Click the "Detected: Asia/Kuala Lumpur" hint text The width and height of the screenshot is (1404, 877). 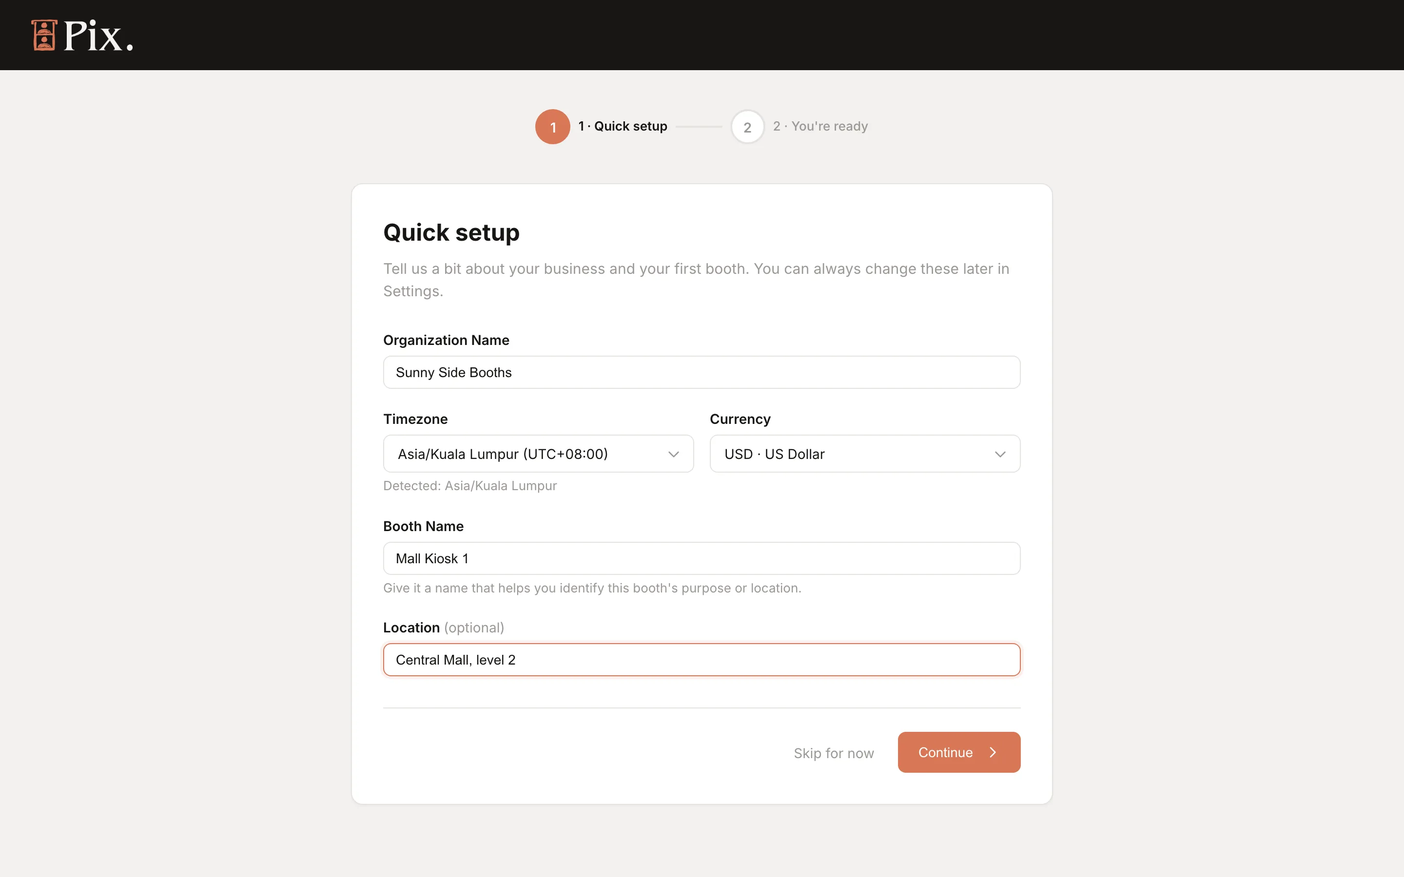click(x=470, y=486)
